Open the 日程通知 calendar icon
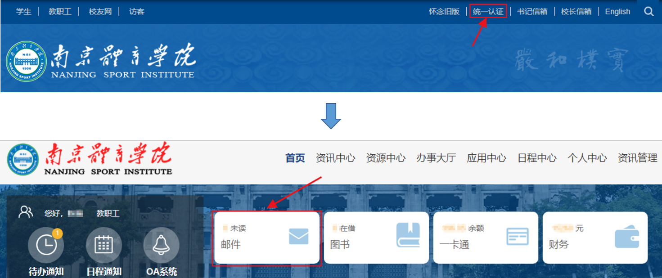 tap(104, 245)
